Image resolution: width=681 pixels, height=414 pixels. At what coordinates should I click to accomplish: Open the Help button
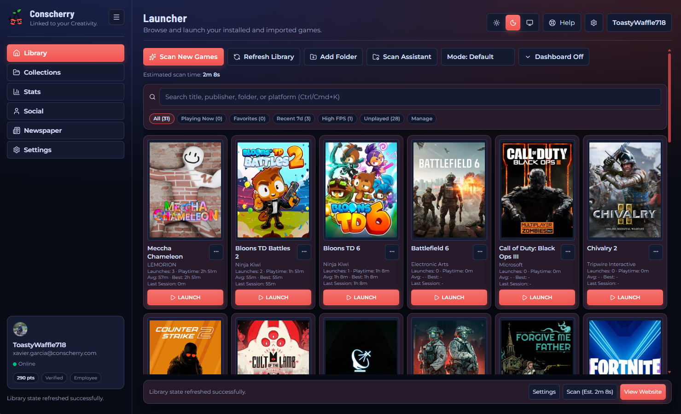[x=562, y=23]
